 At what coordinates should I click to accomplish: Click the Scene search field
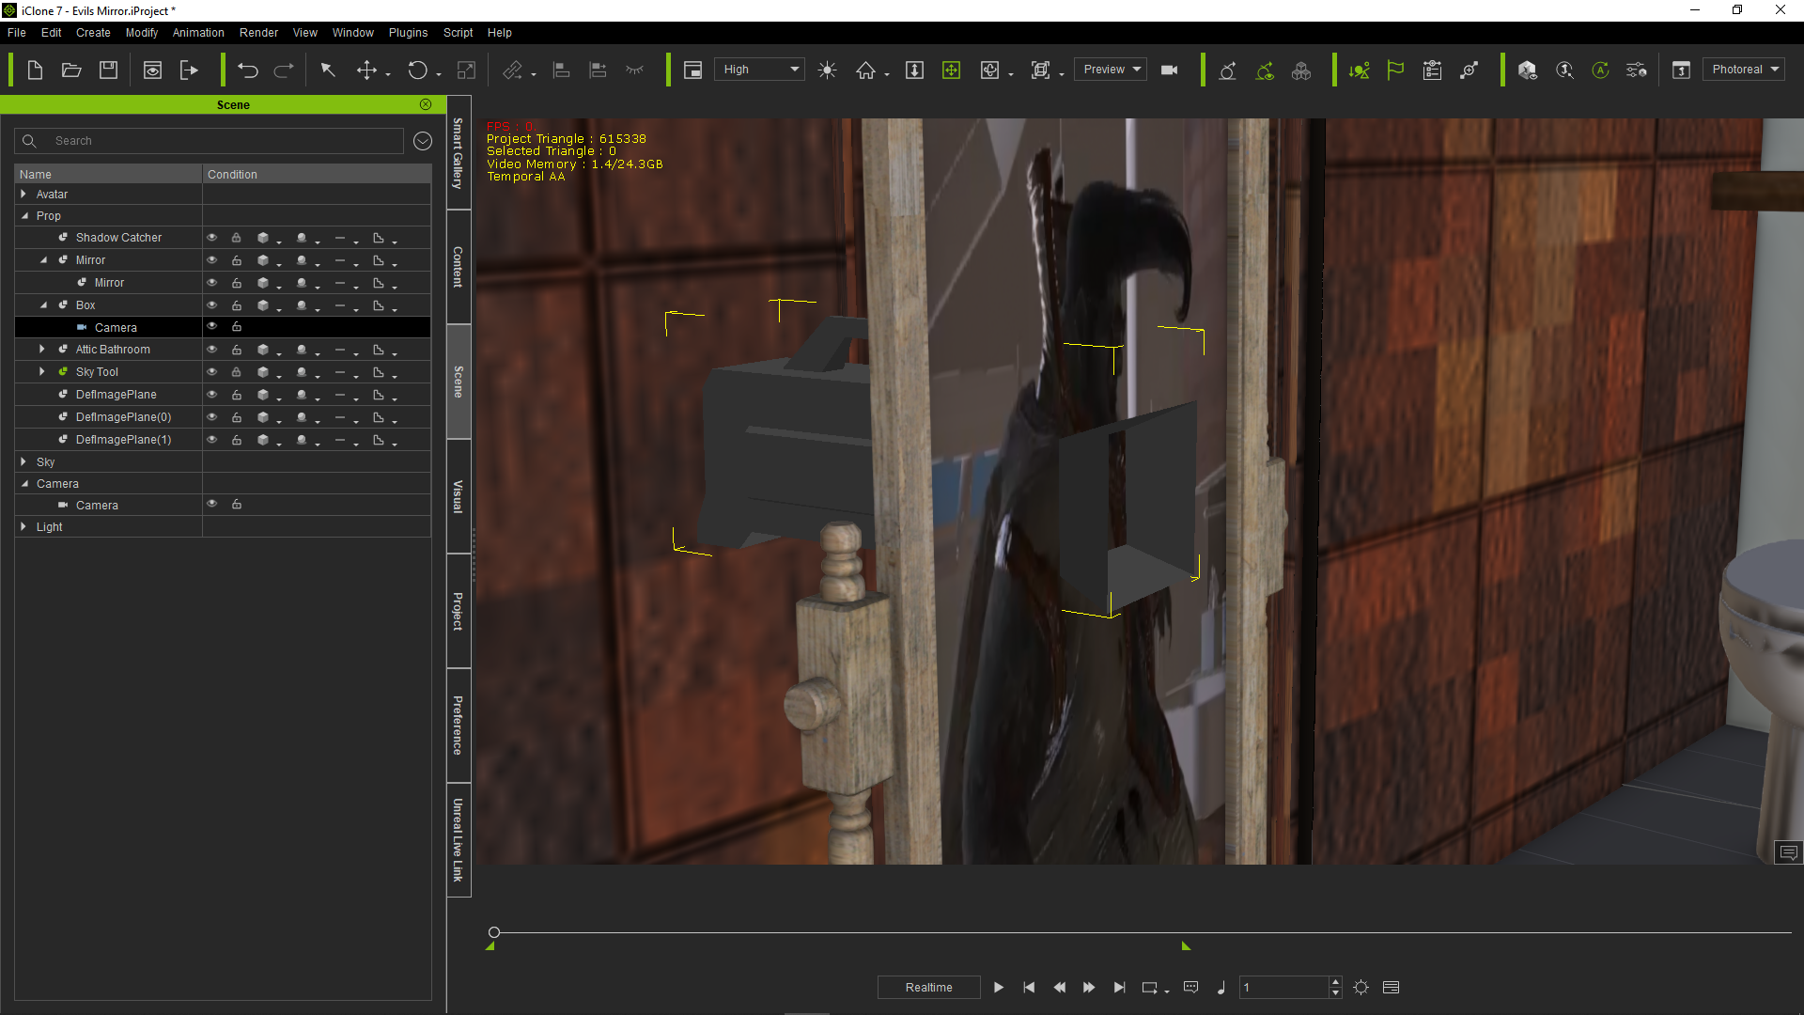pos(209,140)
